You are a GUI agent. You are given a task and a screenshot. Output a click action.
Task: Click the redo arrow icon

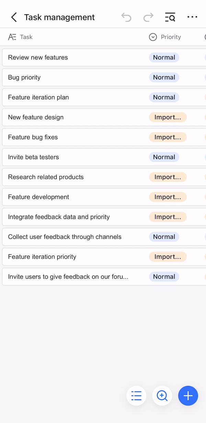[148, 17]
